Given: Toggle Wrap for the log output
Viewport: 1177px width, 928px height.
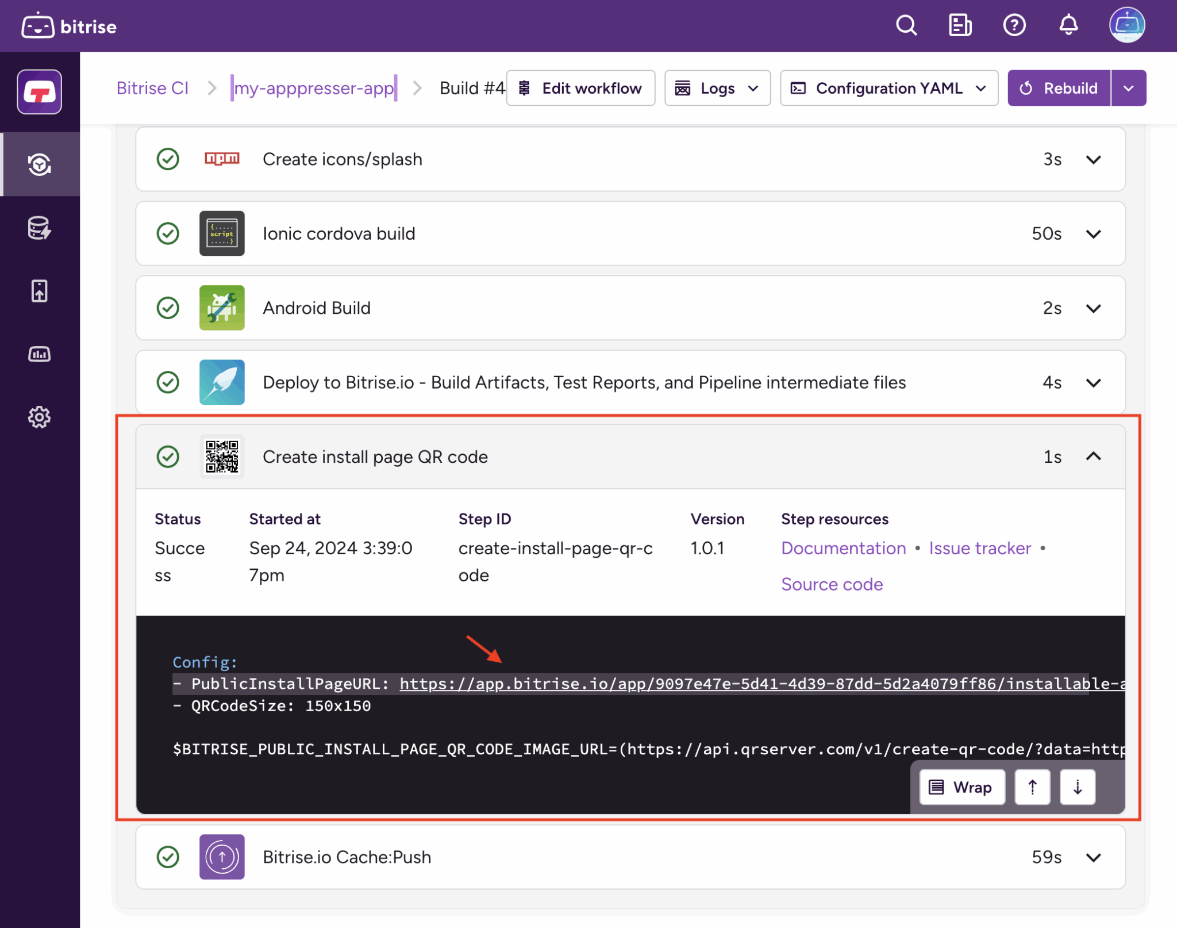Looking at the screenshot, I should tap(961, 787).
